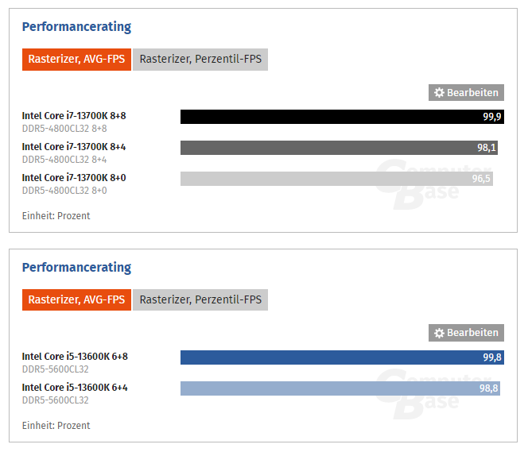Click Einheit: Prozent in the i7-13700K chart
This screenshot has width=528, height=452.
click(x=56, y=215)
